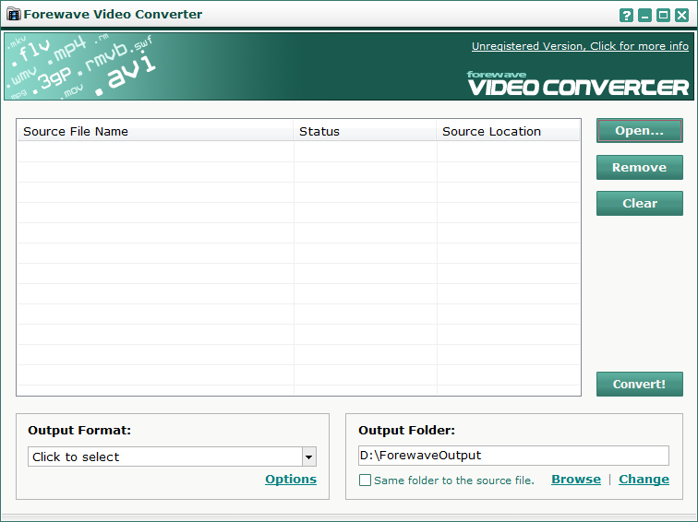Click the Help question mark icon
Screen dimensions: 698x522
(x=626, y=16)
